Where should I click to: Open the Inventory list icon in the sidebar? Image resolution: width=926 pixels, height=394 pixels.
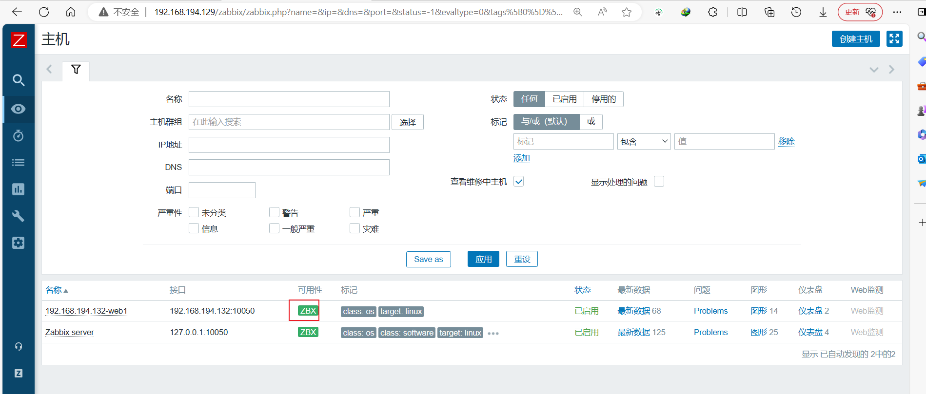tap(19, 162)
